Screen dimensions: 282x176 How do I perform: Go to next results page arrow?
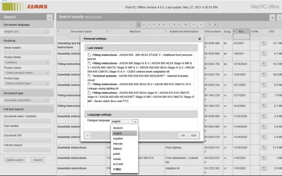tap(194, 24)
